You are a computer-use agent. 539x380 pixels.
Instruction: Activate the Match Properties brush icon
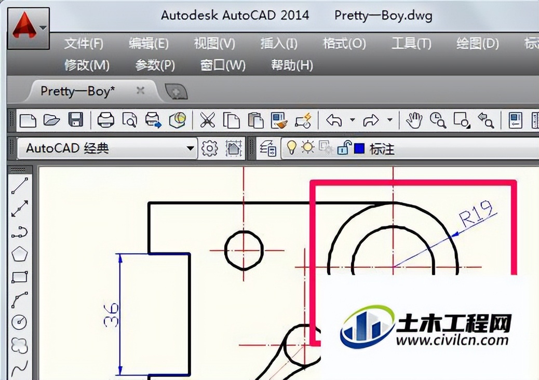[x=279, y=120]
